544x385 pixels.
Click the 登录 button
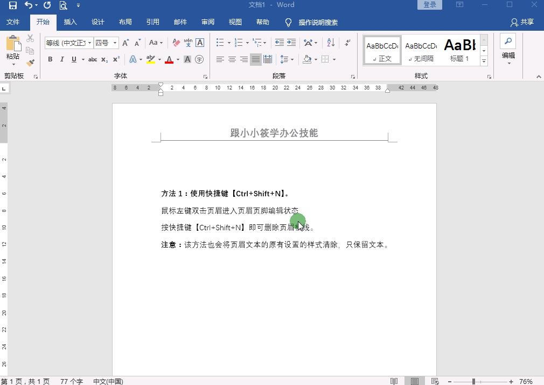point(429,4)
